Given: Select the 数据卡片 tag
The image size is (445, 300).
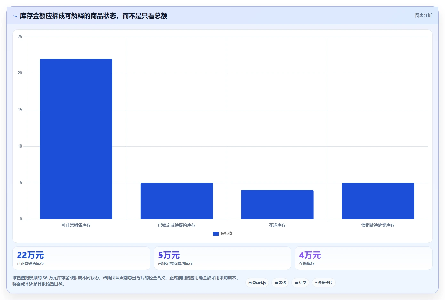Looking at the screenshot, I should click(324, 283).
